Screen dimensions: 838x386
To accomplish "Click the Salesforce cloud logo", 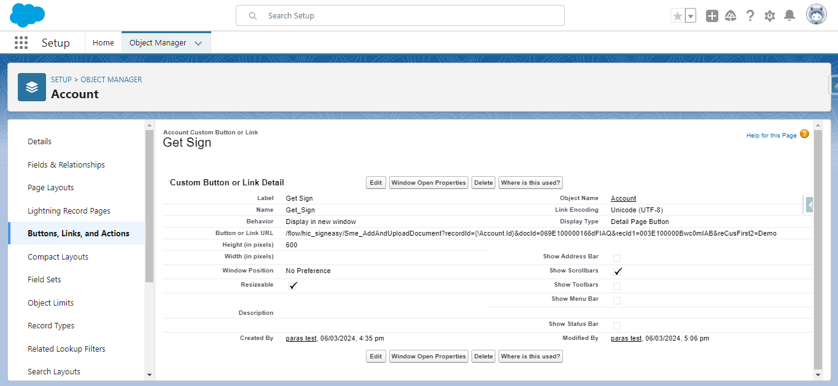I will point(28,15).
